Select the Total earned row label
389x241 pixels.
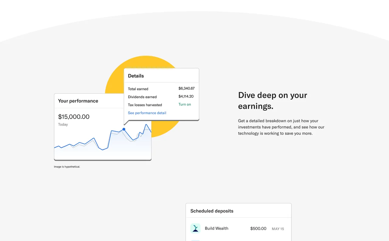pyautogui.click(x=138, y=89)
